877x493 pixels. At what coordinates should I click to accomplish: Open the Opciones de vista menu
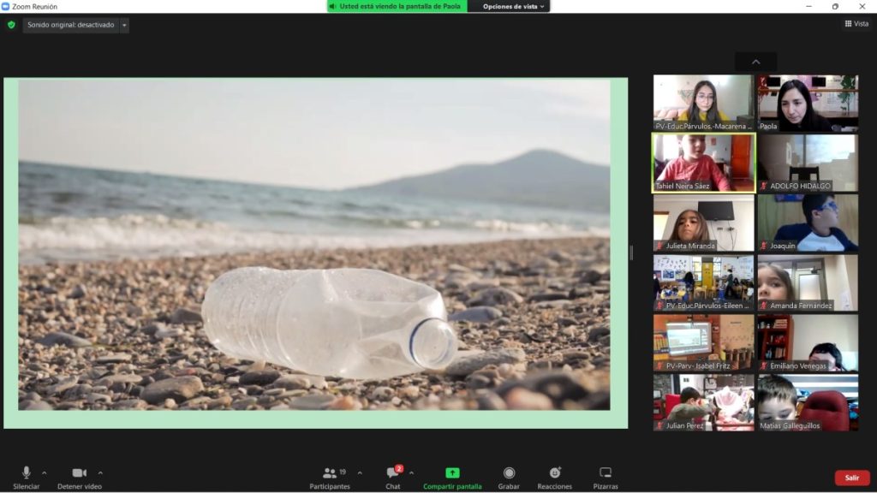513,6
